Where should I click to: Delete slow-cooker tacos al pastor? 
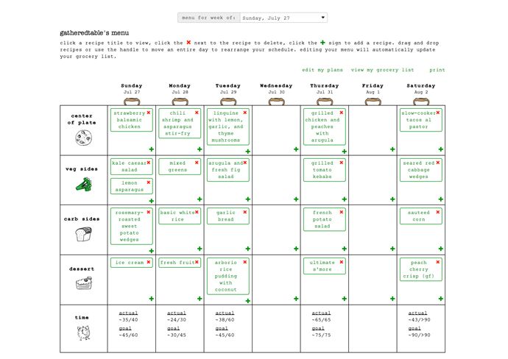[438, 113]
